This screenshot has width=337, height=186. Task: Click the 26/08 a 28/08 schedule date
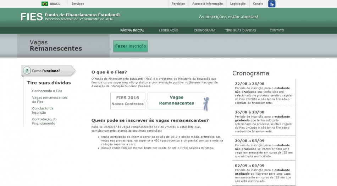pos(249,112)
